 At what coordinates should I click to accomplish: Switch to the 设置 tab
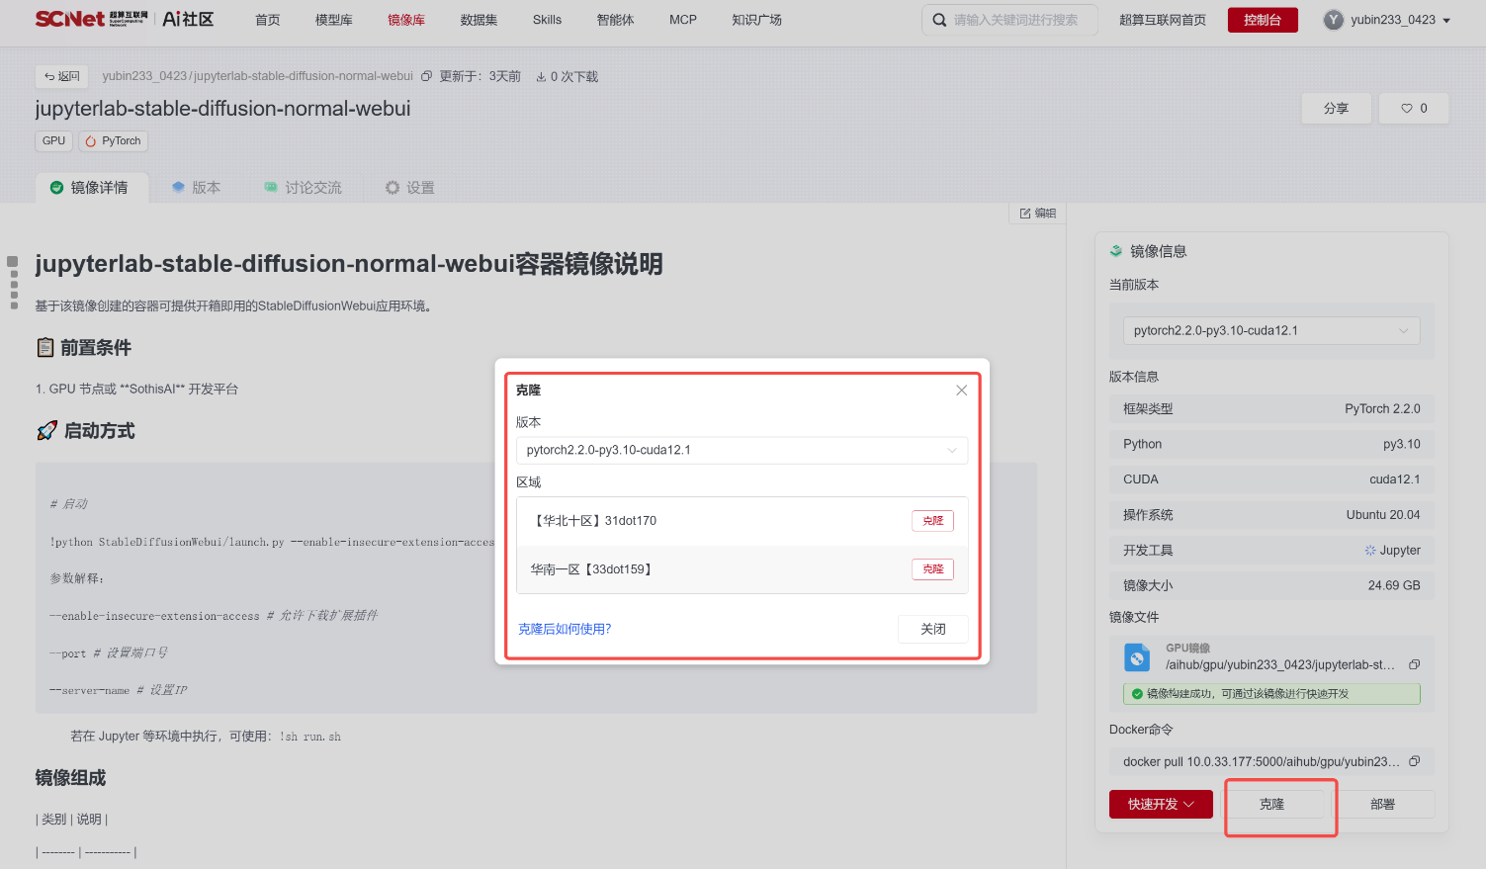(x=409, y=188)
